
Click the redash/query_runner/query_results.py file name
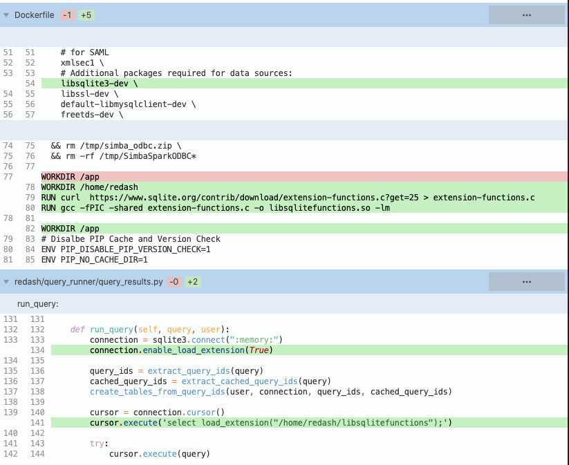click(88, 282)
